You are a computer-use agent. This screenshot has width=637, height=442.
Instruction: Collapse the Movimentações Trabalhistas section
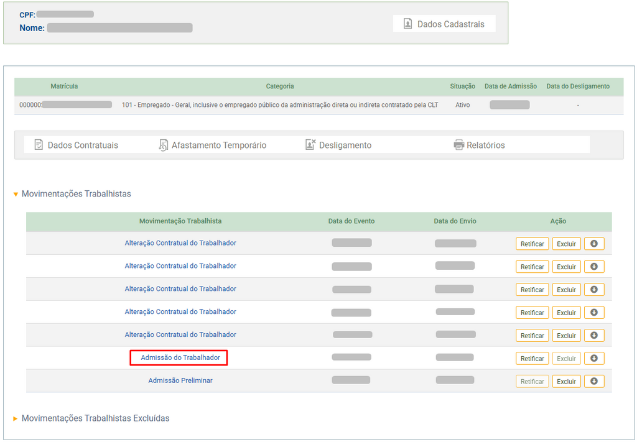tap(16, 194)
